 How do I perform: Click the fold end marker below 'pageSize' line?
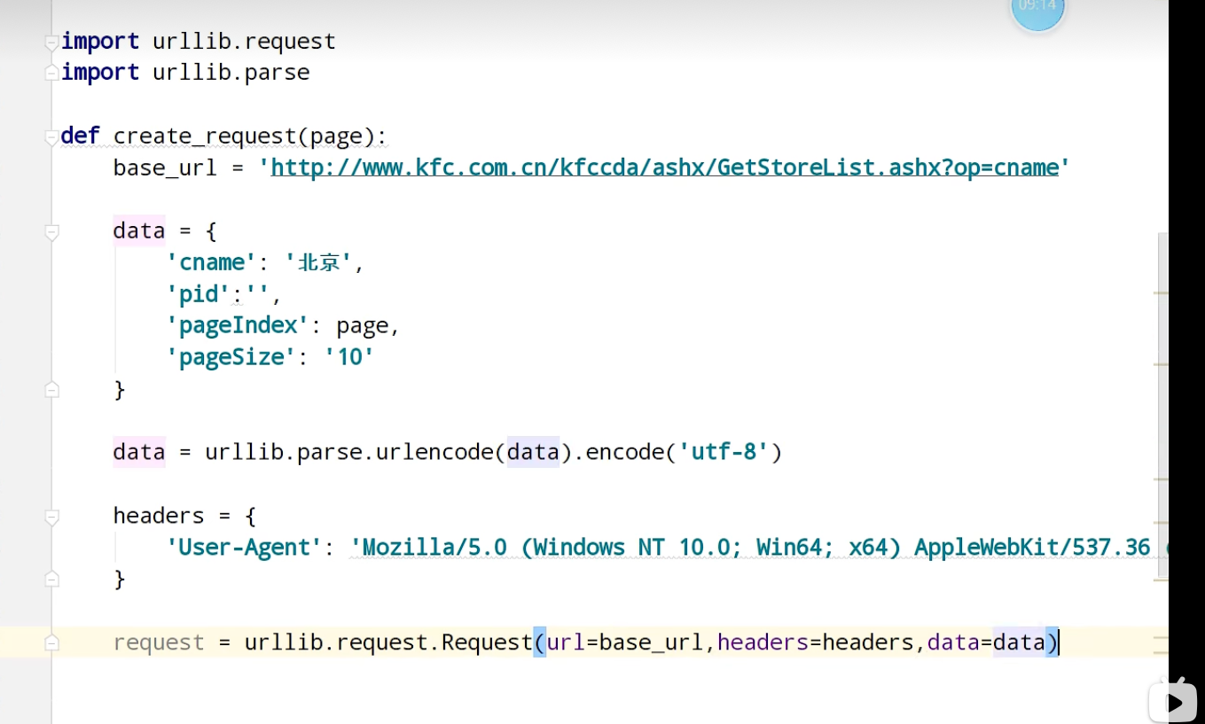click(x=52, y=389)
